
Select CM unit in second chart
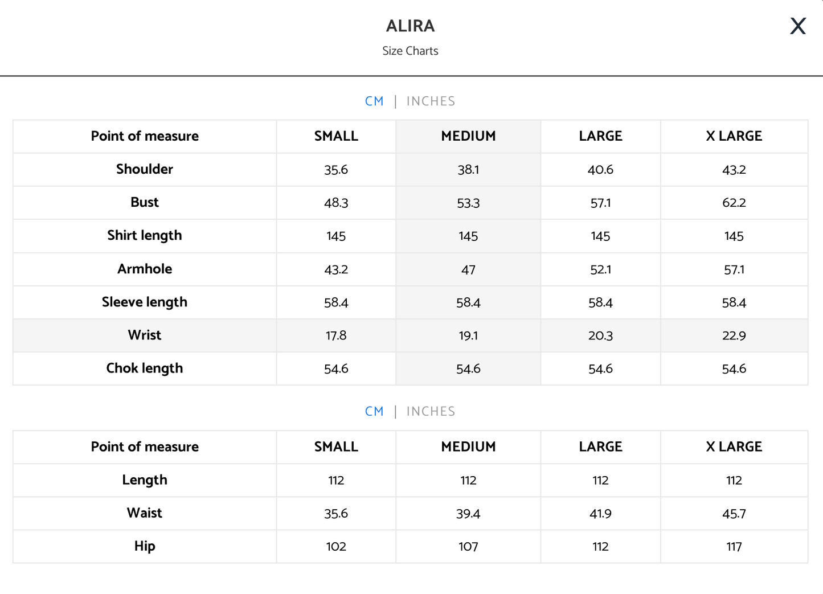pyautogui.click(x=374, y=411)
